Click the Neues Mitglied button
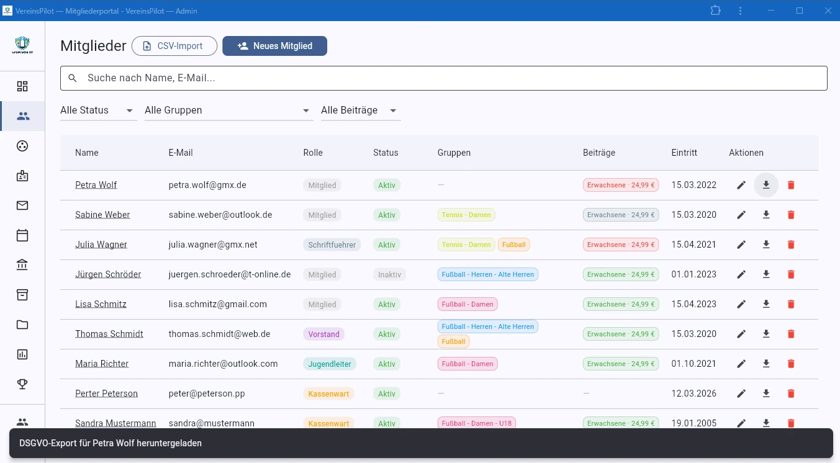The height and width of the screenshot is (463, 840). 274,46
